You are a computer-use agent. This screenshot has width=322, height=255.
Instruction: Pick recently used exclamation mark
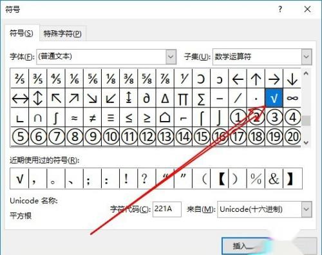pos(128,178)
